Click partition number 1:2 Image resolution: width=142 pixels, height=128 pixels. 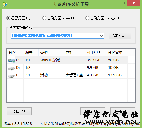tap(28, 68)
